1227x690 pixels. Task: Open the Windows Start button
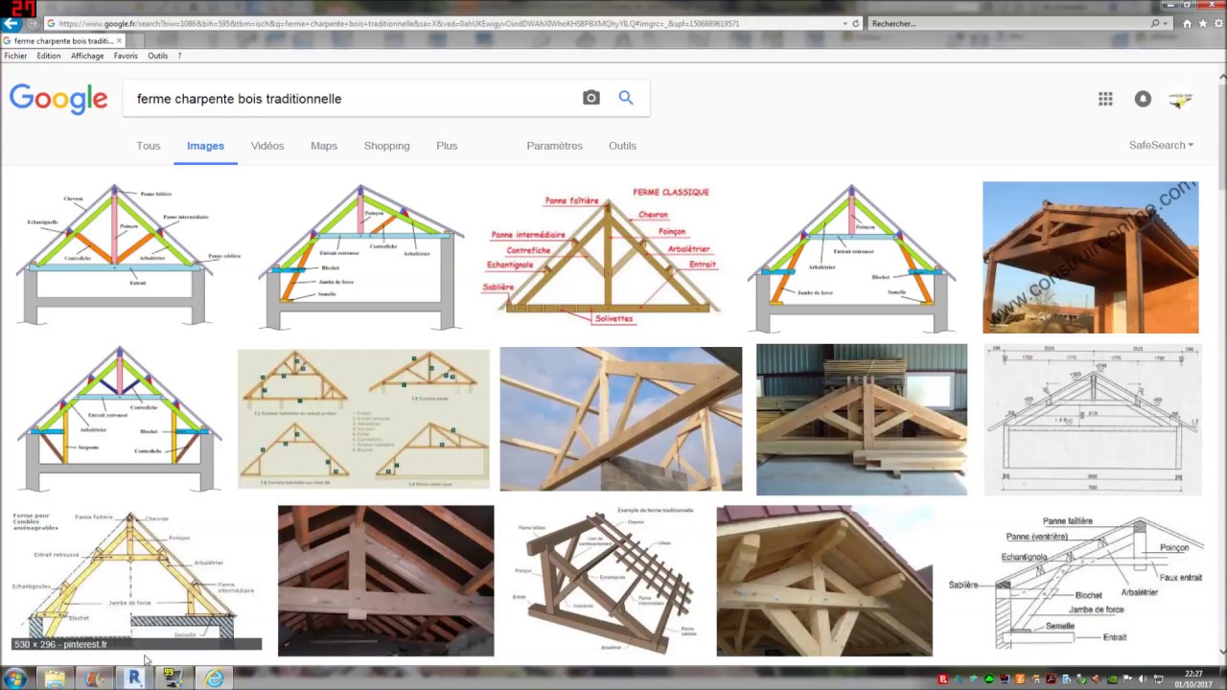(x=14, y=678)
